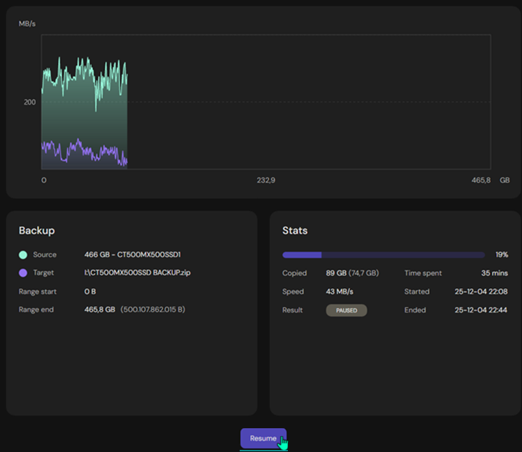
Task: Click the Ended timestamp 25-12-04 22:44
Action: click(x=481, y=309)
